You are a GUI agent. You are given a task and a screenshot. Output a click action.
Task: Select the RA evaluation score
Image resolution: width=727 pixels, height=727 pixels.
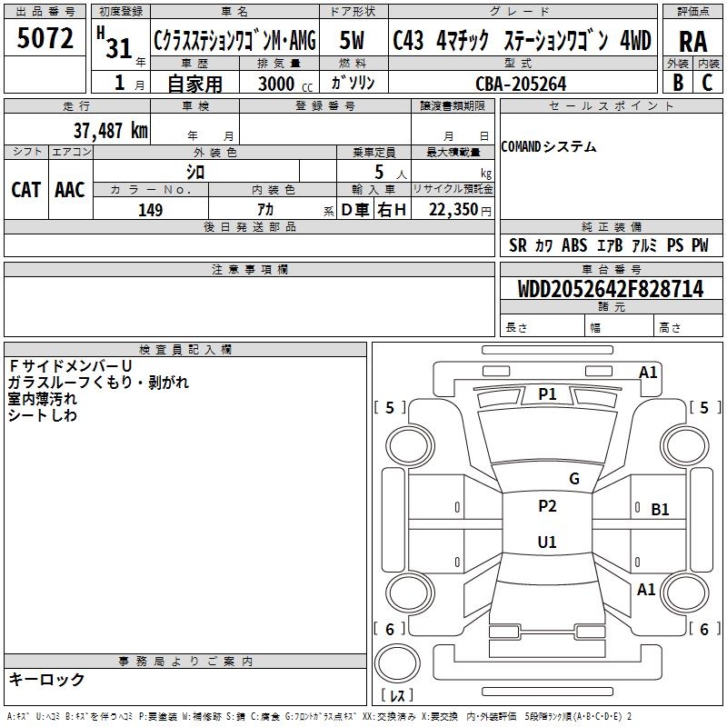point(692,41)
